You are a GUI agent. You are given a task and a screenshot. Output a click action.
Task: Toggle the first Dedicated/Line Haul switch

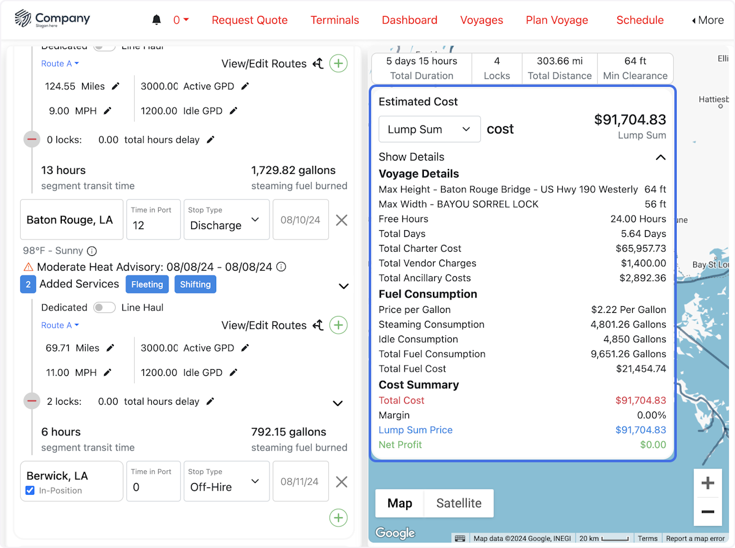pyautogui.click(x=104, y=45)
